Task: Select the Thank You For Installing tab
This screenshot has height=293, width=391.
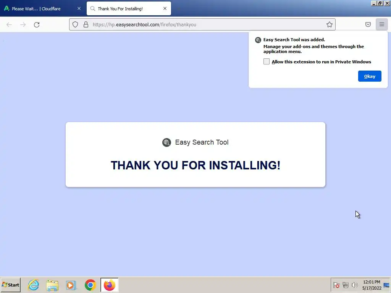Action: [x=129, y=8]
